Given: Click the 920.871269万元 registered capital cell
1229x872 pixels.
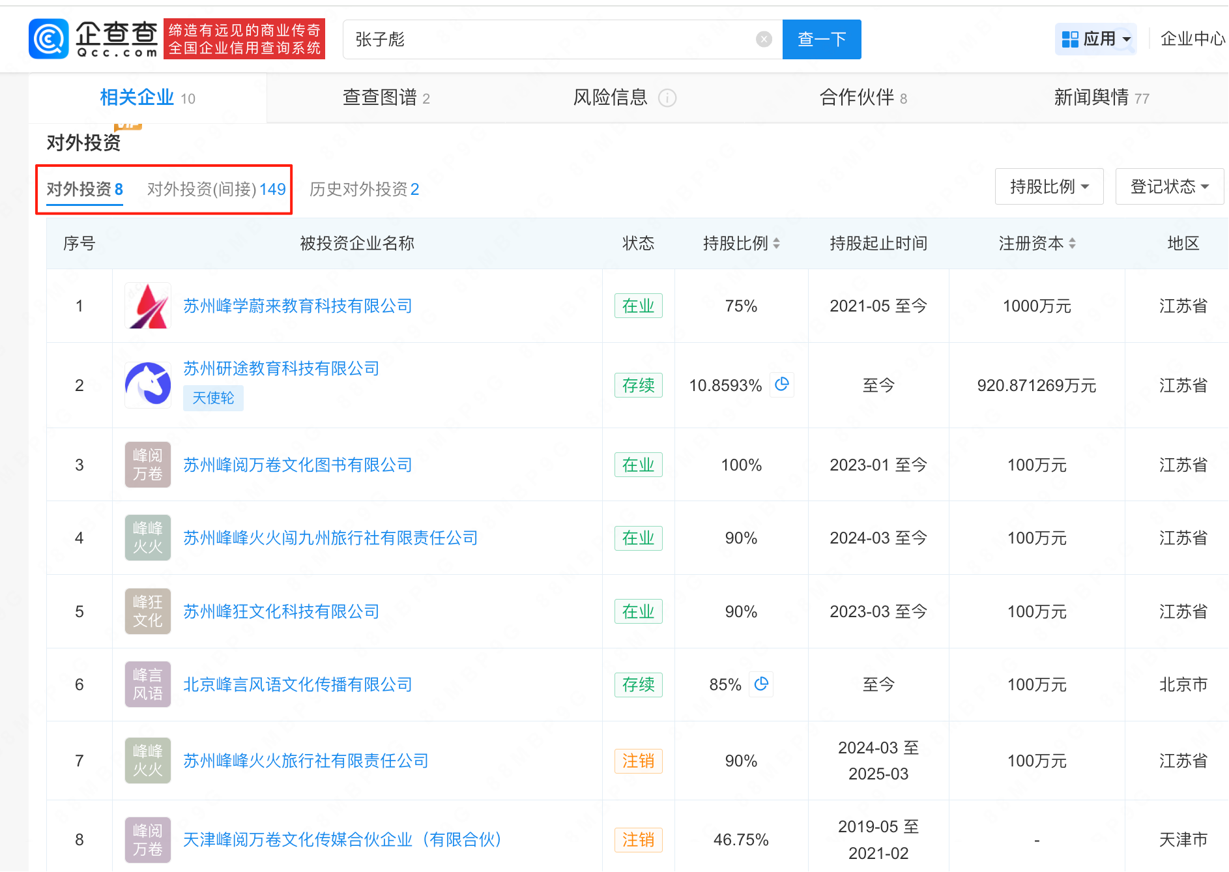Looking at the screenshot, I should click(x=1037, y=385).
